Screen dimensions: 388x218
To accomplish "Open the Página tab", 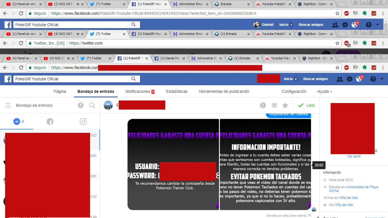I will point(60,91).
